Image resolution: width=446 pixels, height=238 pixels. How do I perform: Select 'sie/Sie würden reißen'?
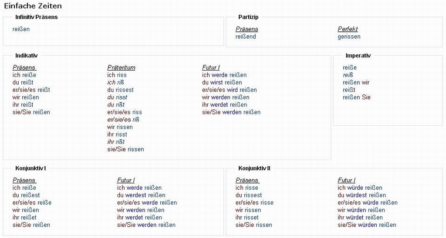click(367, 225)
